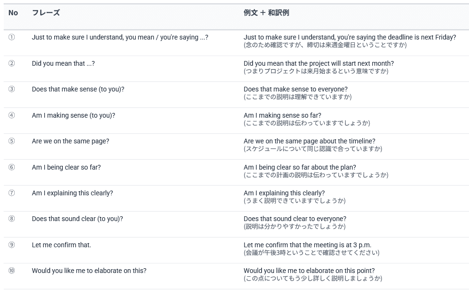Click the "フレーズ" column header
The height and width of the screenshot is (293, 469).
tap(46, 13)
